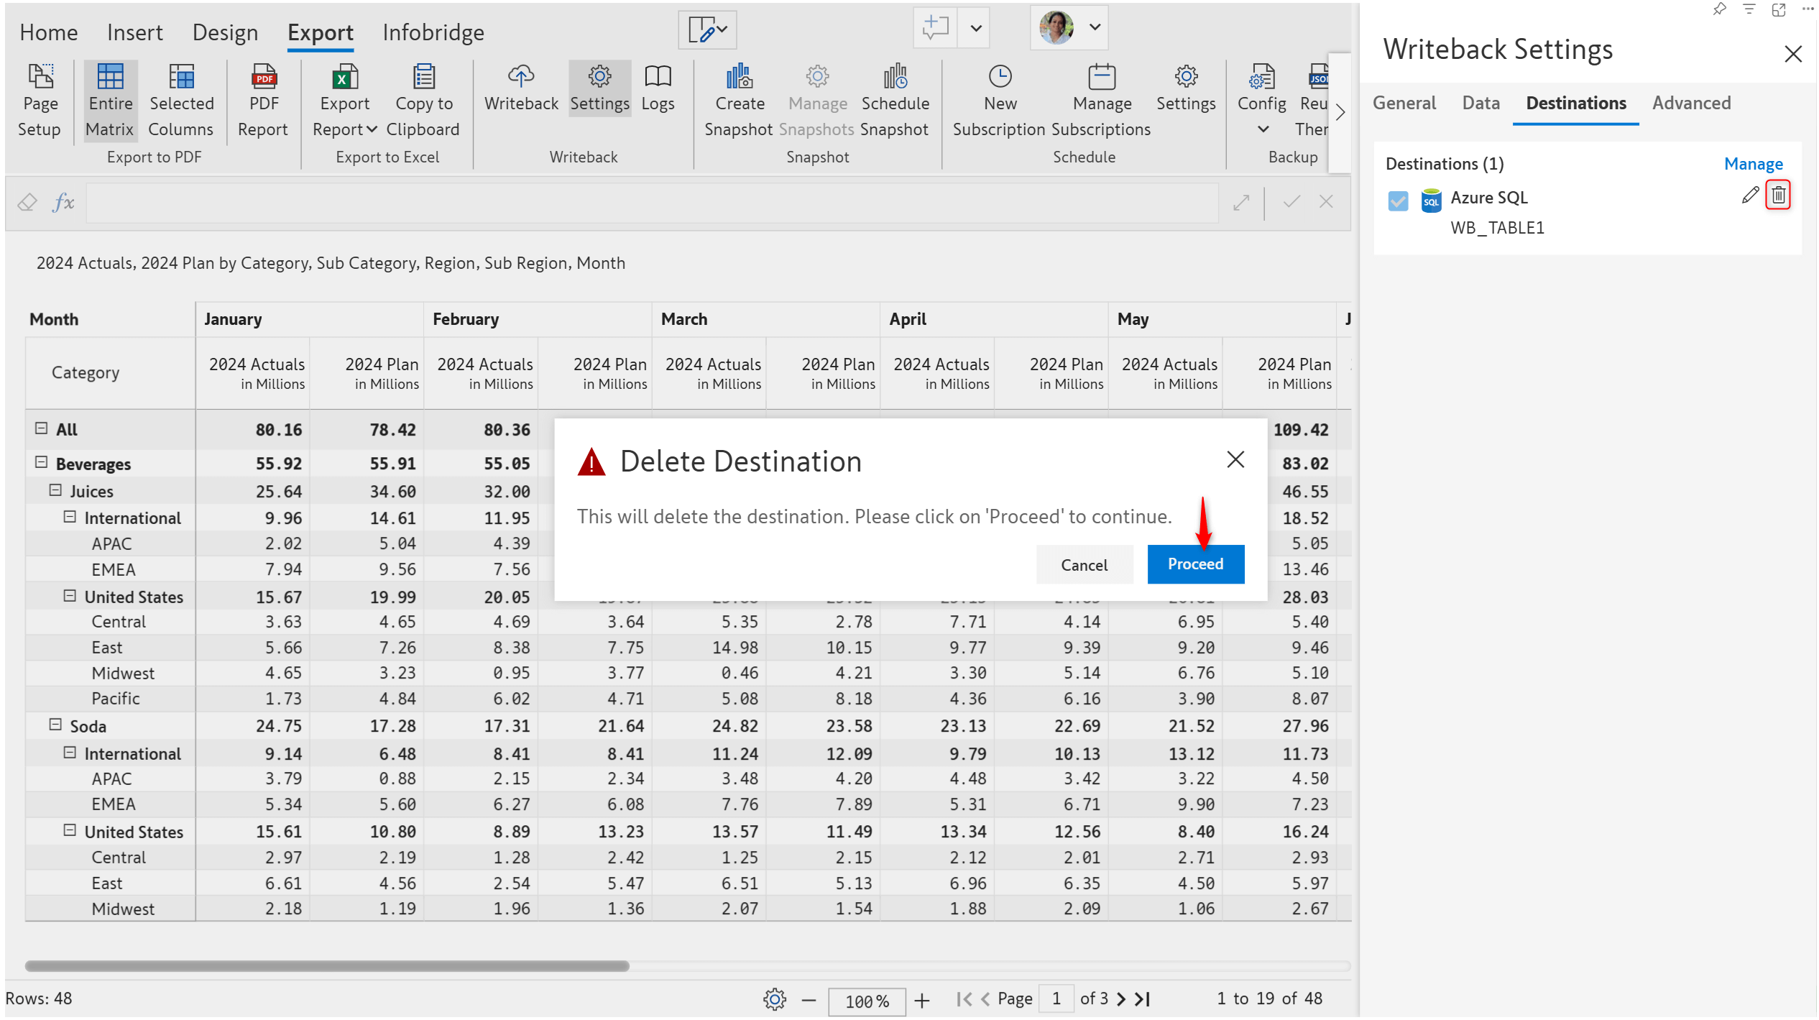1819x1020 pixels.
Task: Click the Manage destinations link
Action: click(1752, 164)
